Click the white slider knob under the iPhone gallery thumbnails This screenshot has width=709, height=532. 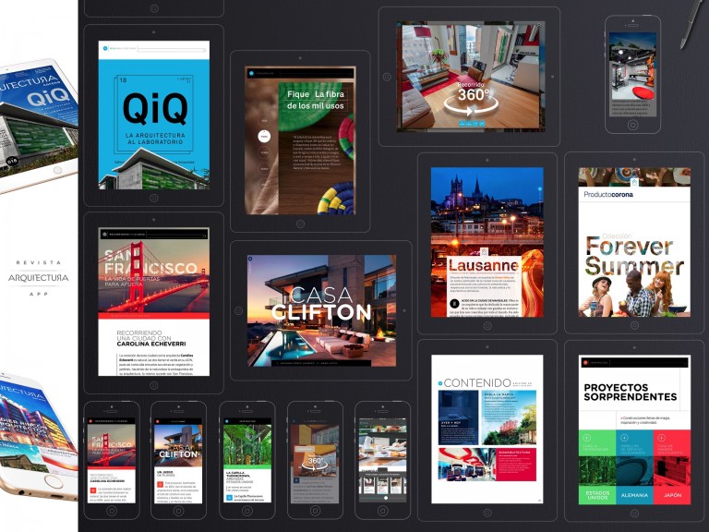(x=385, y=498)
